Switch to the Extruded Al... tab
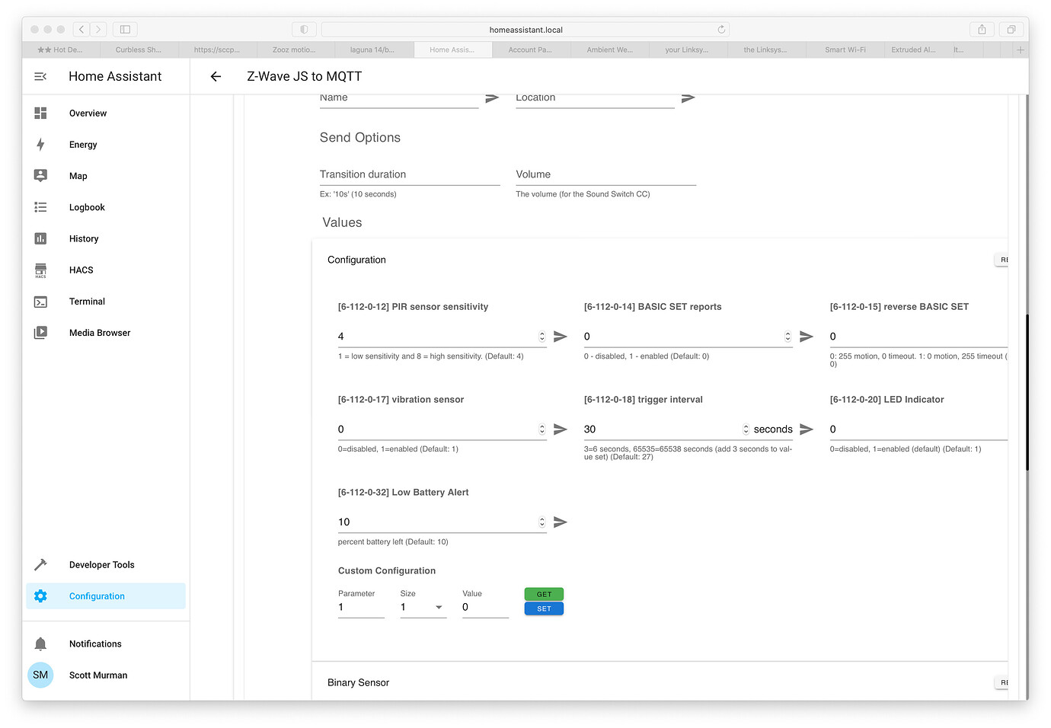Screen dimensions: 1051x728 (914, 49)
